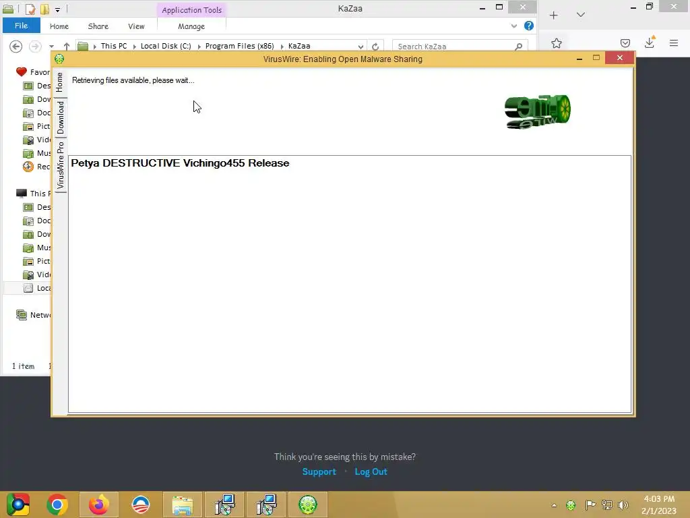The height and width of the screenshot is (518, 690).
Task: Open Action Center flag icon
Action: click(590, 505)
